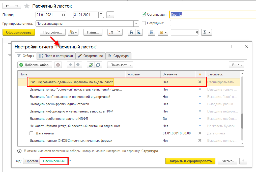Open the calendar for the start date 01.01.2021

pyautogui.click(x=64, y=15)
